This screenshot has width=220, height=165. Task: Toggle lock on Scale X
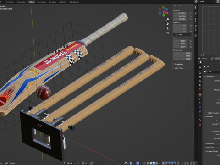191,41
